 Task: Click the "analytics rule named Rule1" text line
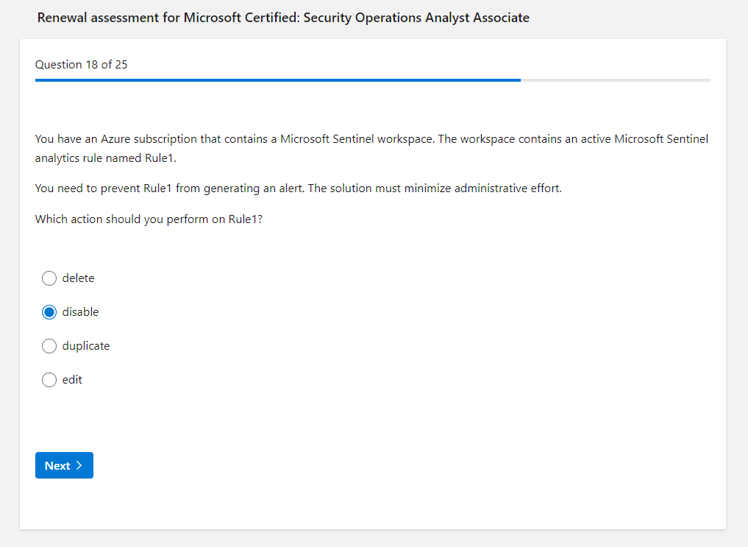(106, 158)
